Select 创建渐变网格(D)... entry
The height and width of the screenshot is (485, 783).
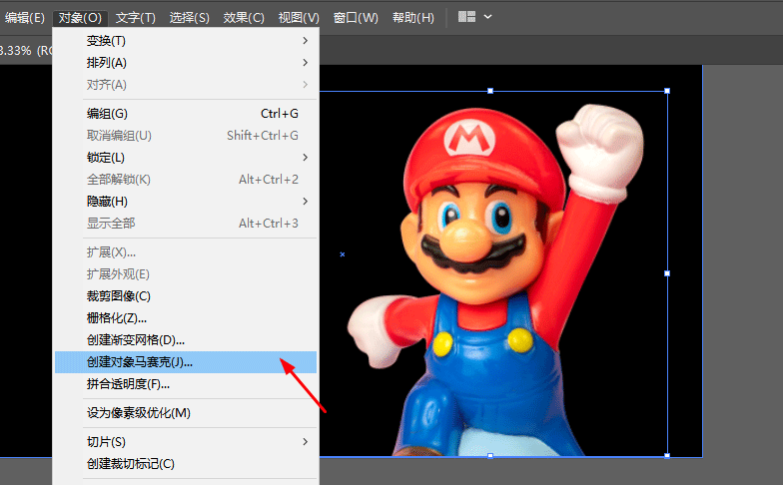[186, 340]
